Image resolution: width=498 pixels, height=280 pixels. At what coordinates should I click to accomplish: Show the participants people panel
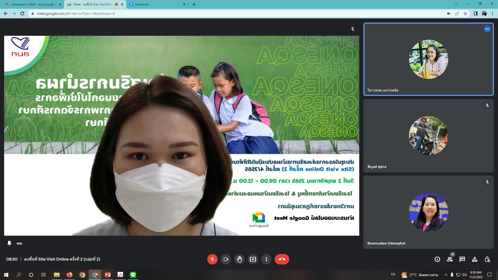(x=450, y=259)
